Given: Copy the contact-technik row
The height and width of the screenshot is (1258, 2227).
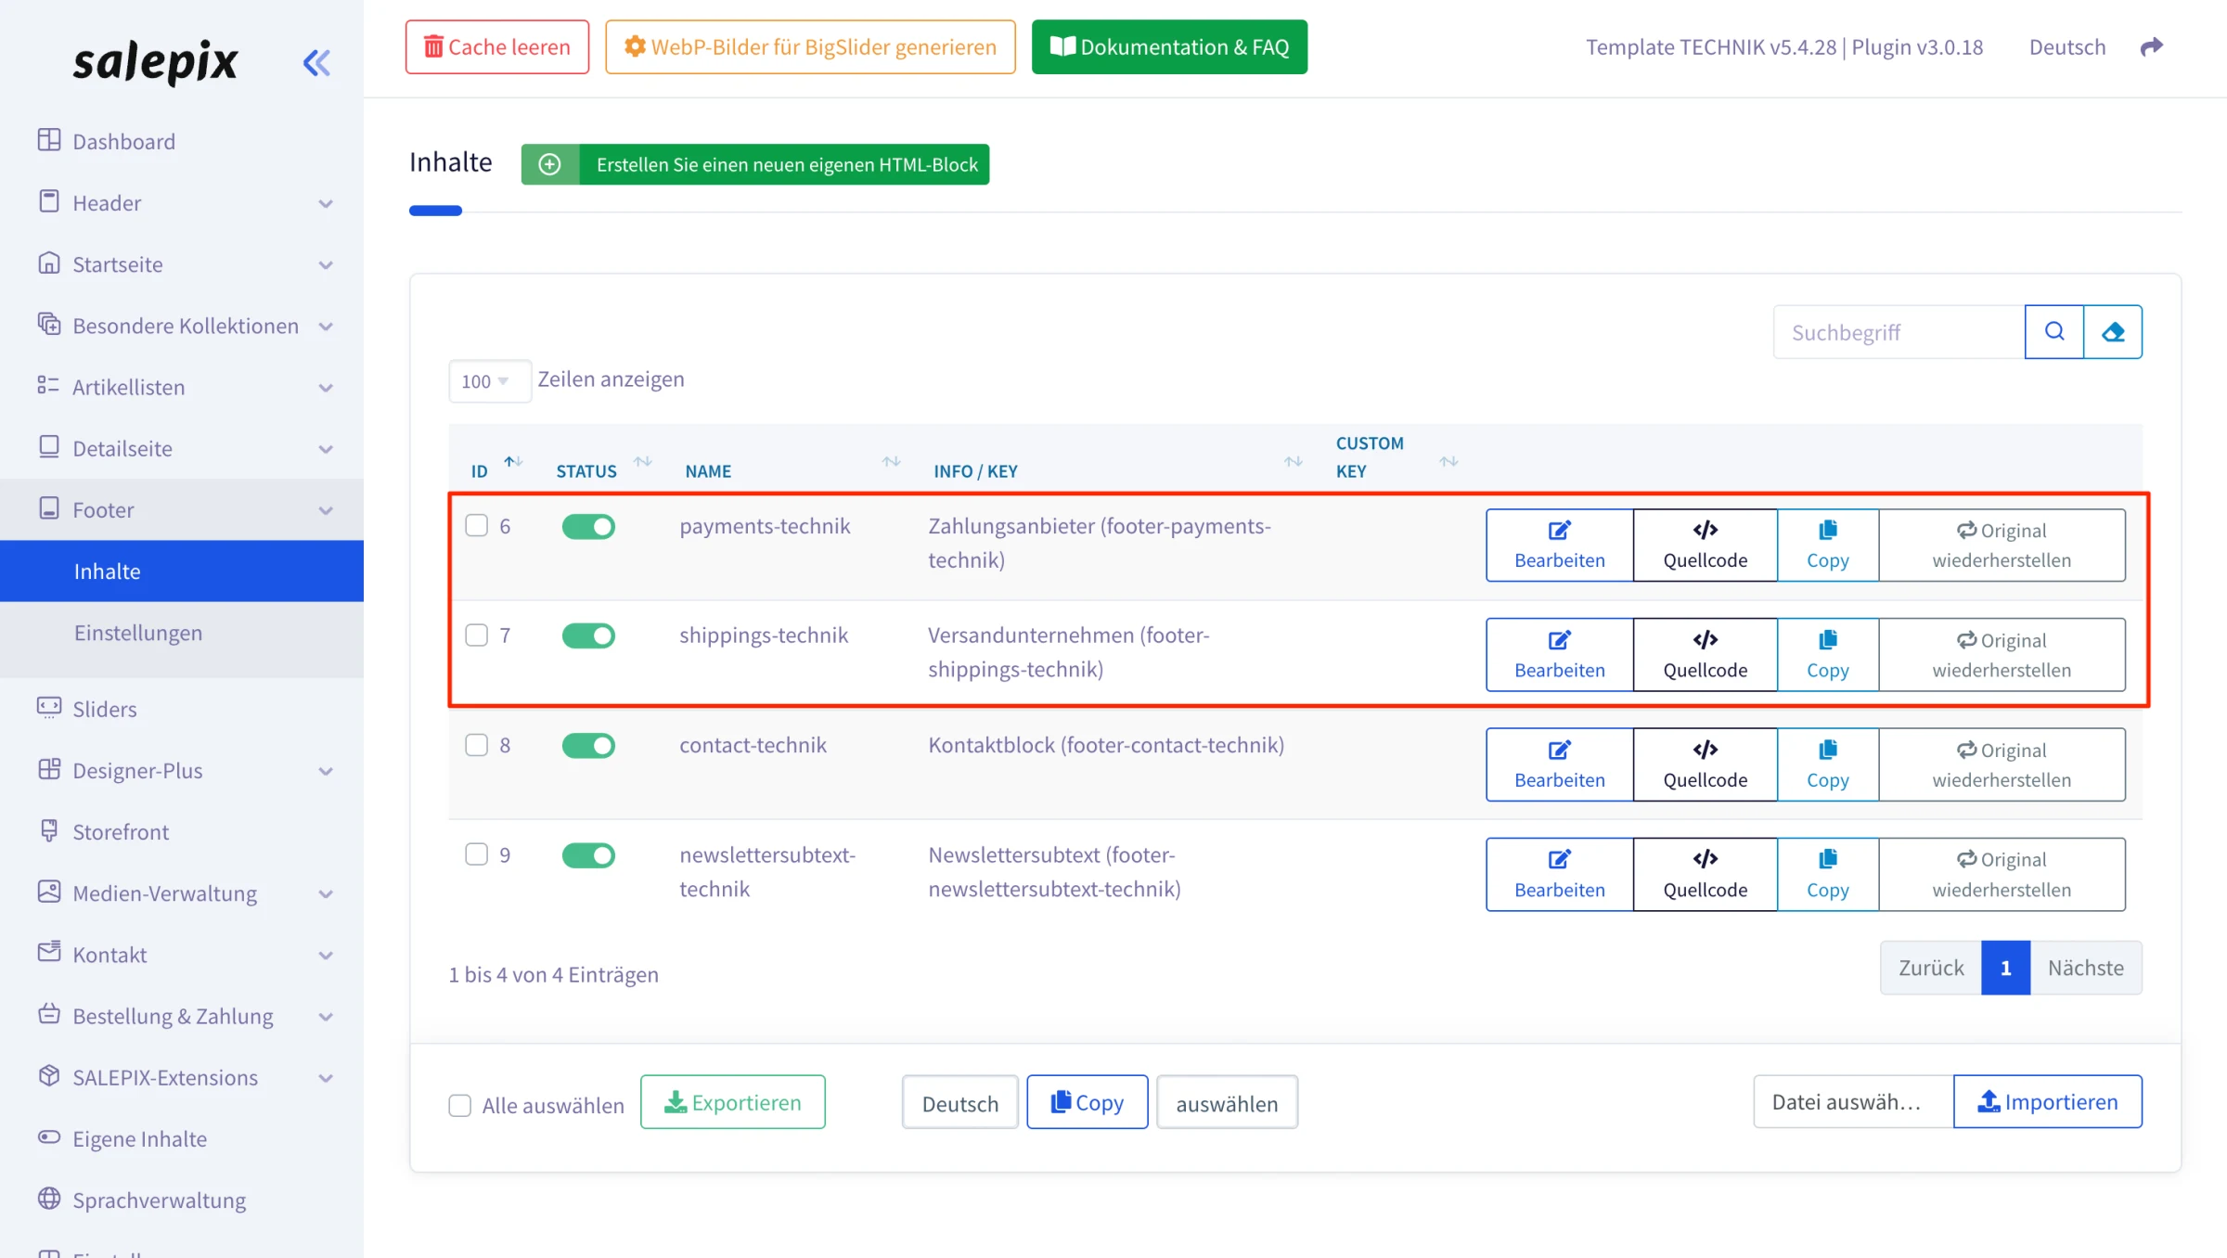Looking at the screenshot, I should 1828,764.
